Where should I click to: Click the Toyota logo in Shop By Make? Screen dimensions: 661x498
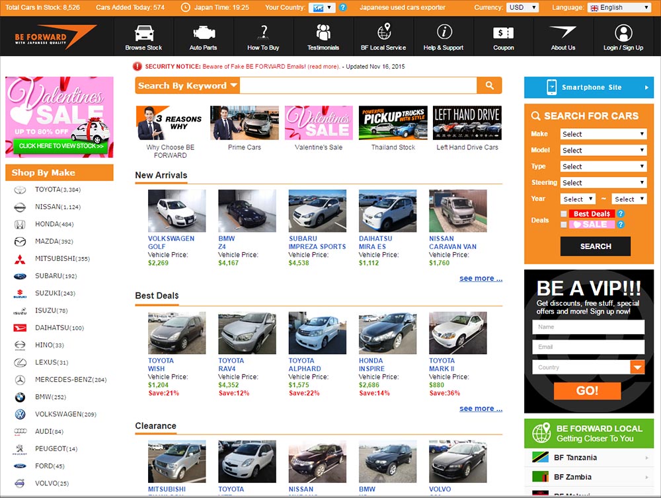(20, 190)
